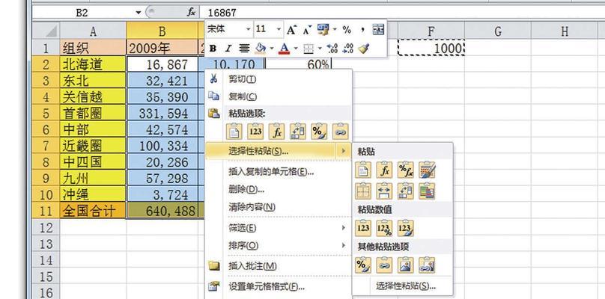The image size is (605, 299).
Task: Select Values 123 icon under 粘贴数值
Action: [x=363, y=228]
